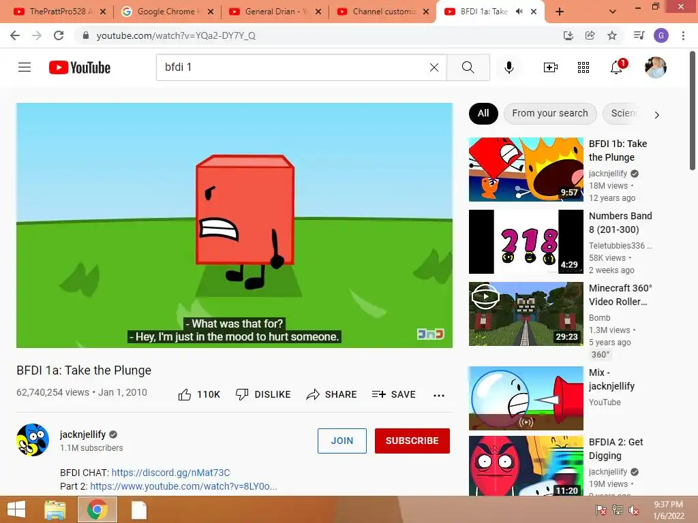This screenshot has width=698, height=523.
Task: Share this page via address bar icon
Action: (590, 35)
